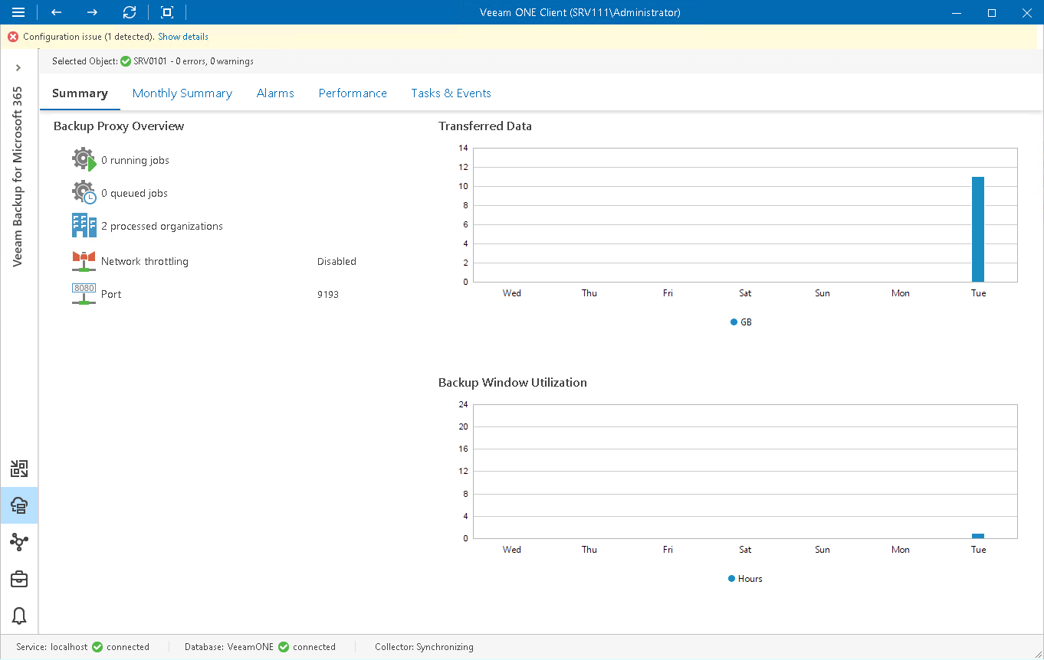Viewport: 1044px width, 660px height.
Task: Click the queued jobs gear-clock icon
Action: click(84, 193)
